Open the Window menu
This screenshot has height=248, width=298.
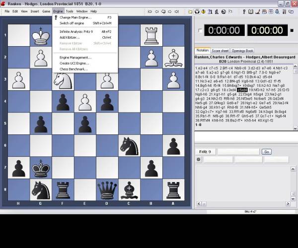pyautogui.click(x=82, y=11)
